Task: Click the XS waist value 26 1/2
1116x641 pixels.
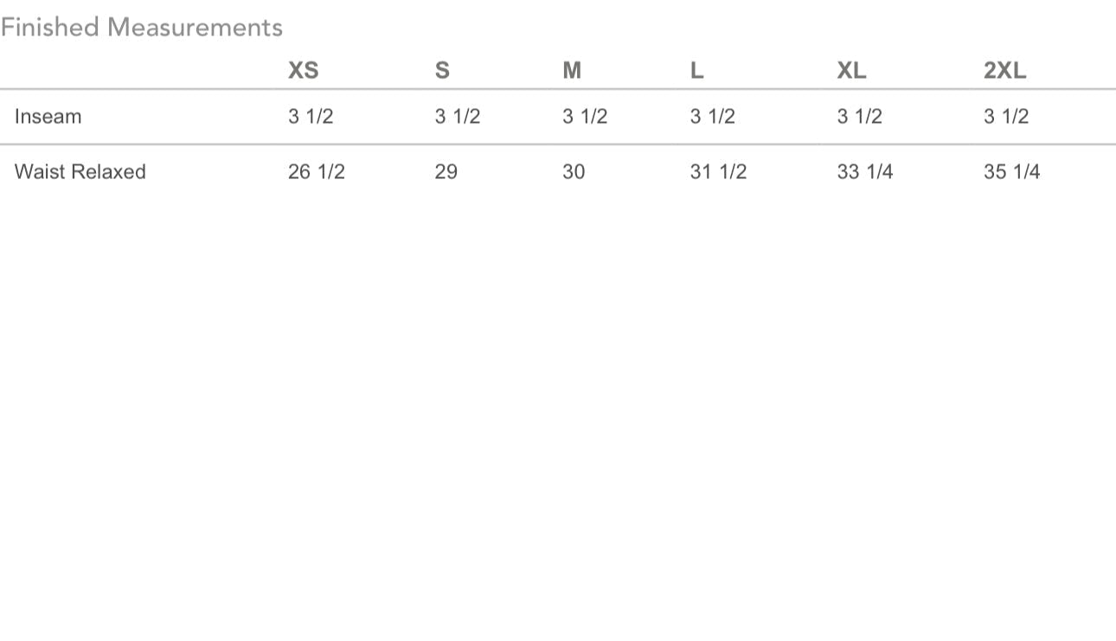Action: 317,172
